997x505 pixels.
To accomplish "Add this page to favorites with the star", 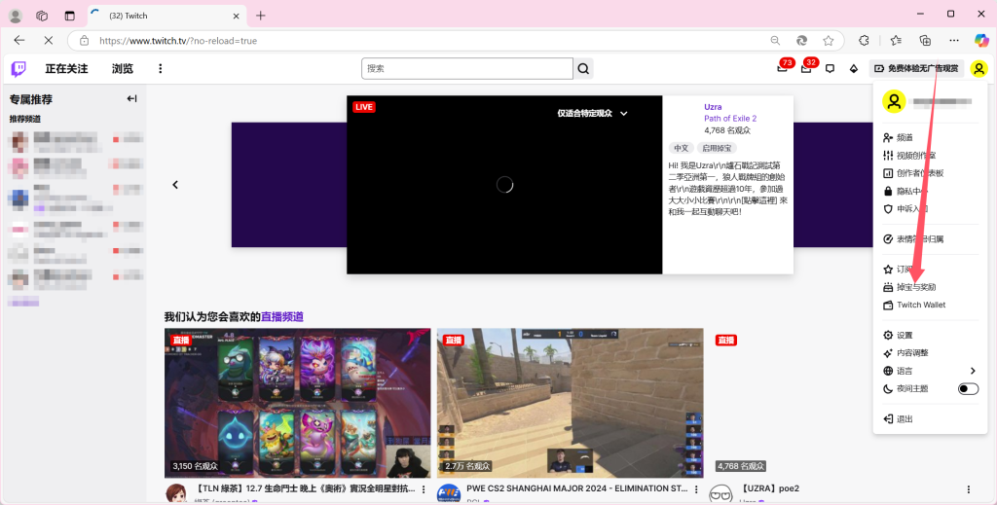I will [828, 40].
